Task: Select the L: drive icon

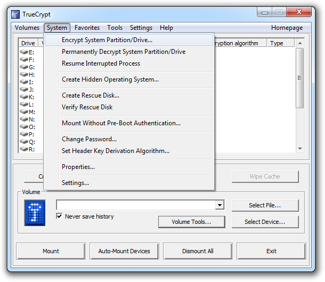Action: coord(24,104)
